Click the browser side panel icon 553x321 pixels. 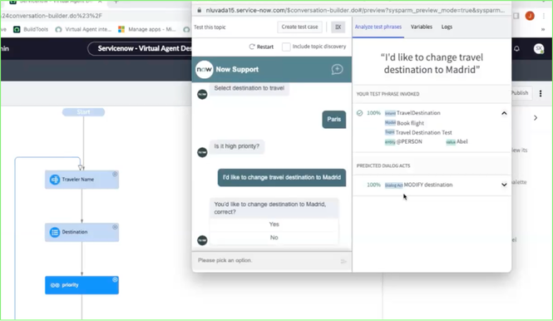516,16
